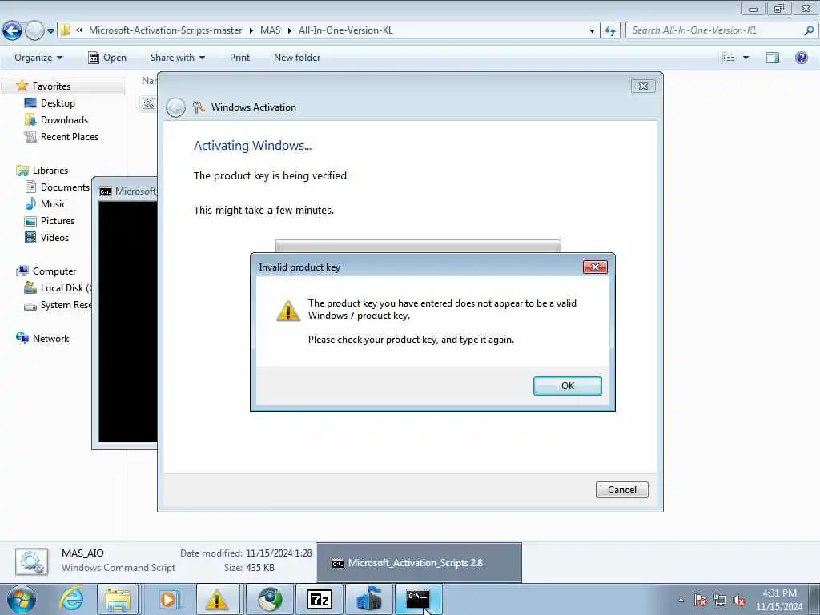Launch Internet Explorer from taskbar
The height and width of the screenshot is (615, 820).
point(71,599)
